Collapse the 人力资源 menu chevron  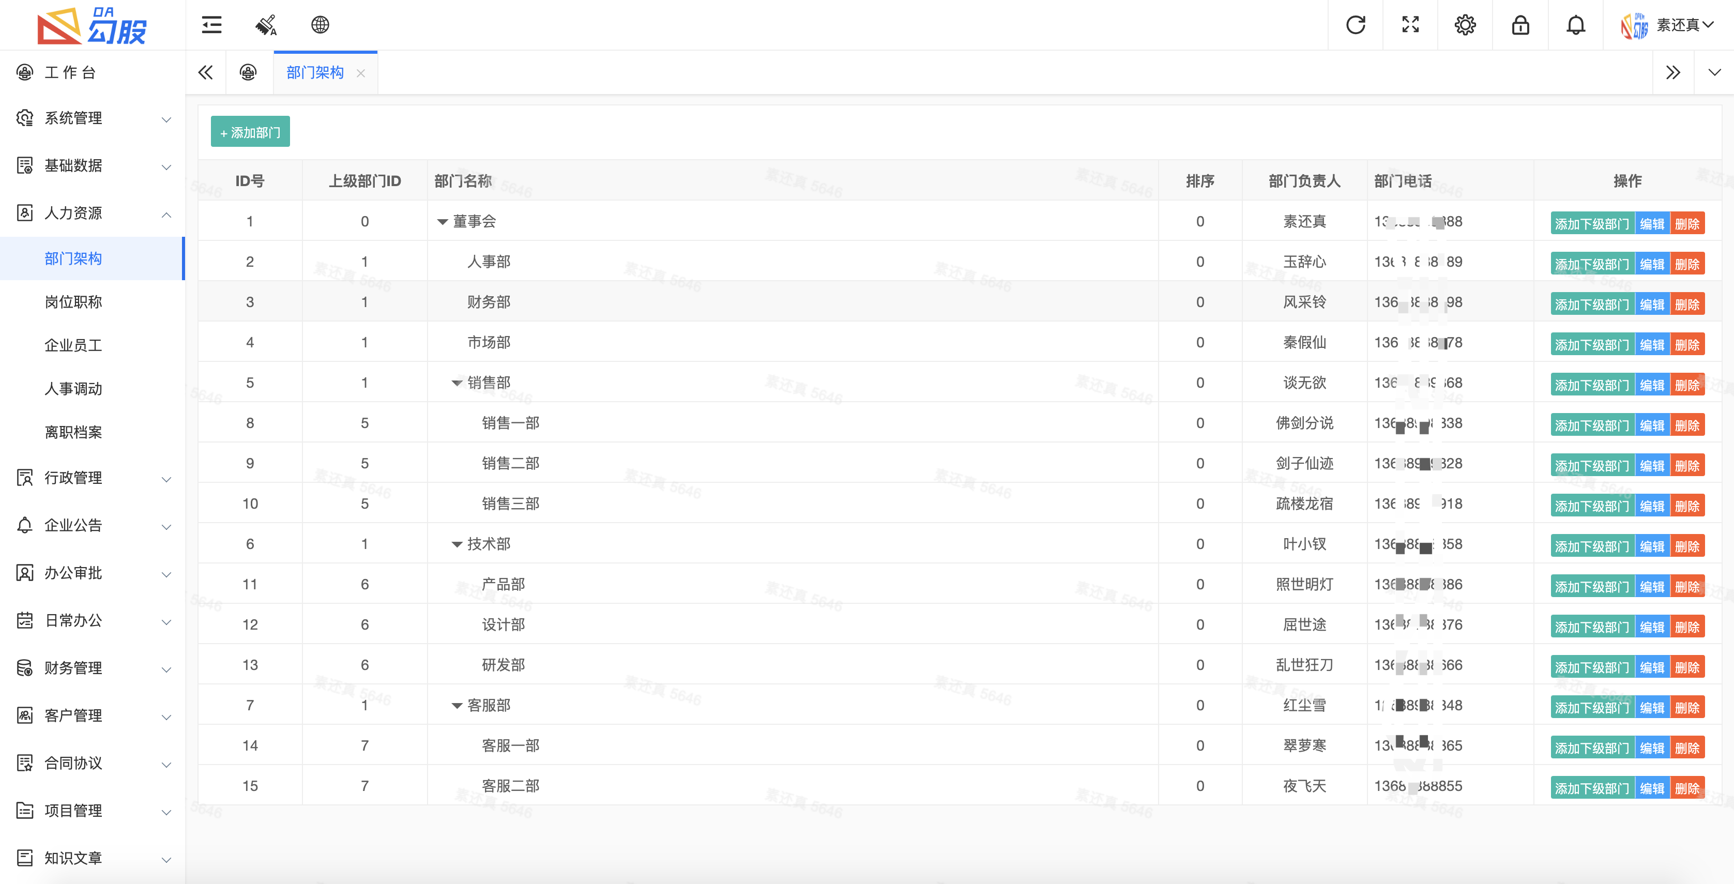[x=166, y=214]
